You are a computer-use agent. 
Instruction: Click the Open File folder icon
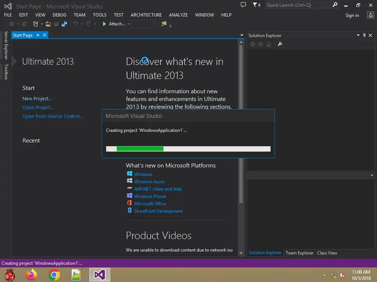48,24
